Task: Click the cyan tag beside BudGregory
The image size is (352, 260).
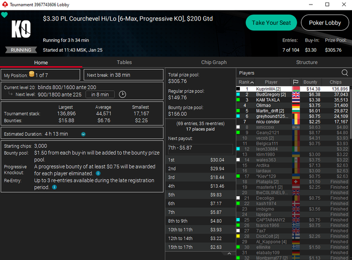Action: tap(238, 94)
